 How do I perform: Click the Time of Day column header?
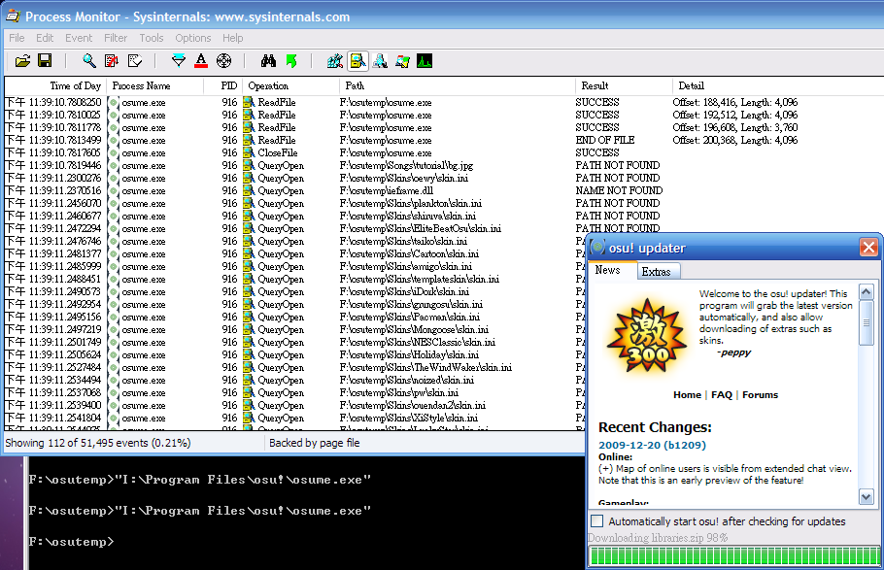tap(55, 85)
